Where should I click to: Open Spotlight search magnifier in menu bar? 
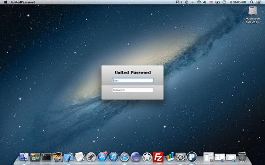click(252, 2)
